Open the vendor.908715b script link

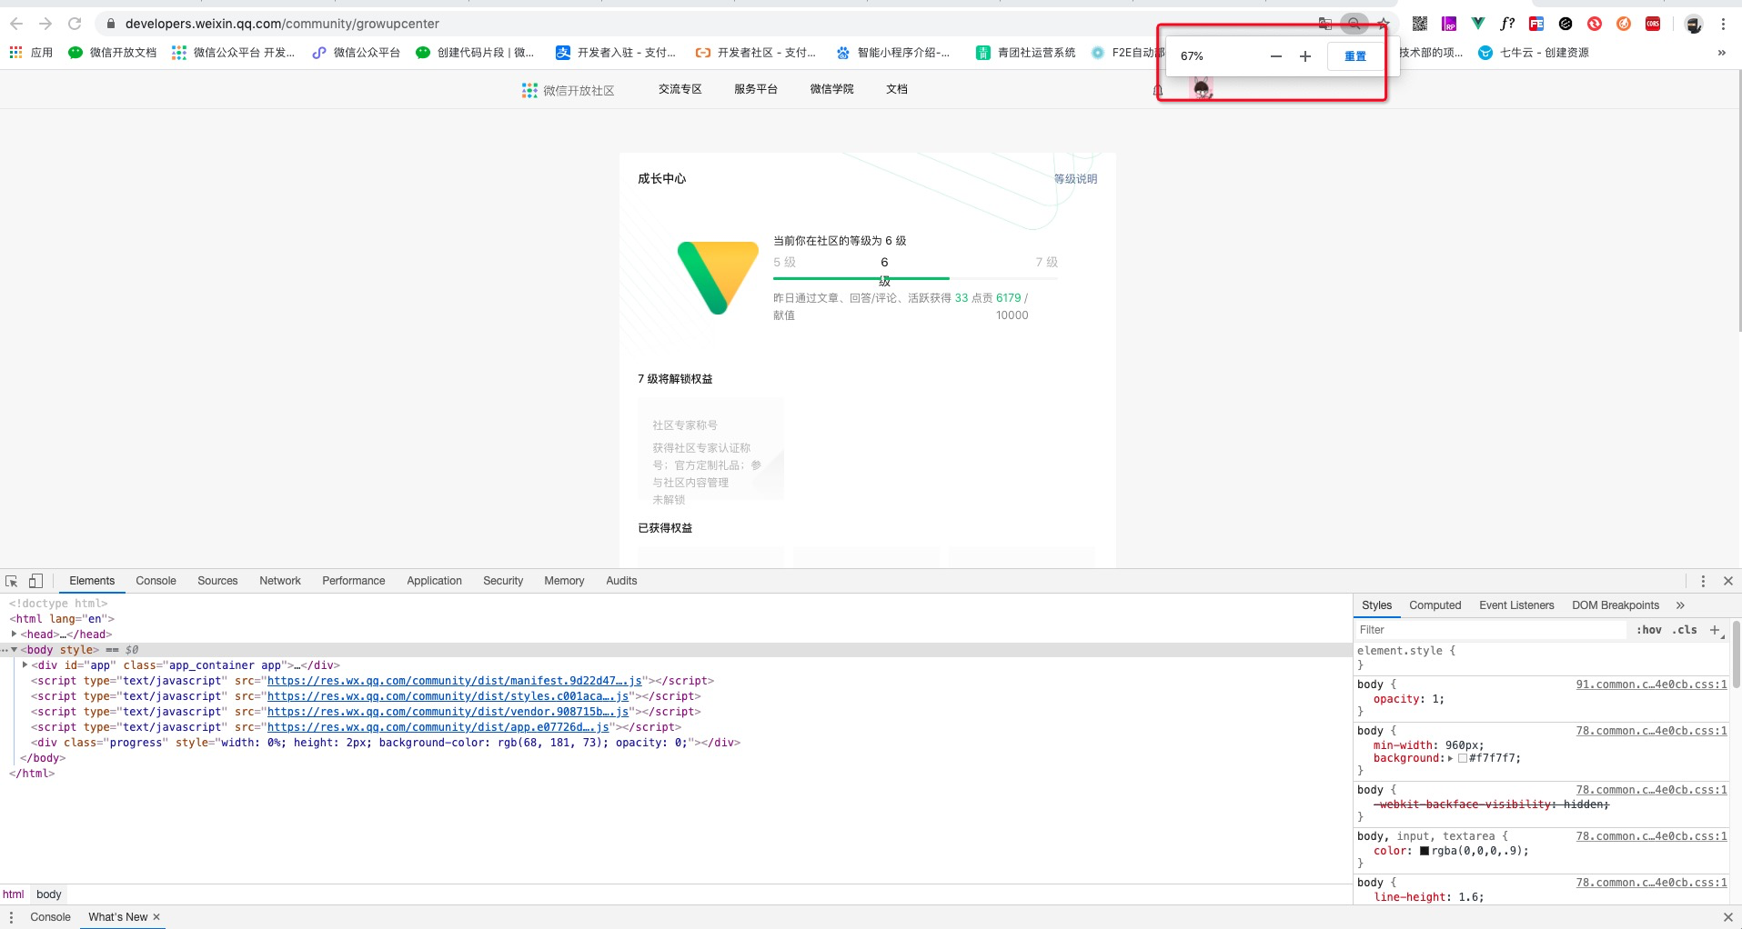tap(448, 712)
